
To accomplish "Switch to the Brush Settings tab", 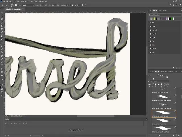I will (164, 71).
